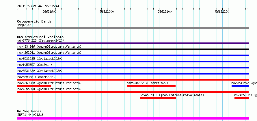The image size is (257, 121).
Task: Select the short red nsv4259229 bar
Action: point(242,98)
